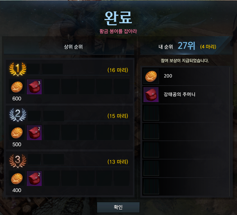
Task: Click the 15 마리 second place score
Action: (118, 116)
